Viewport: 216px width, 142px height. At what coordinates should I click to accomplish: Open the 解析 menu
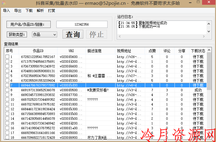point(40,11)
